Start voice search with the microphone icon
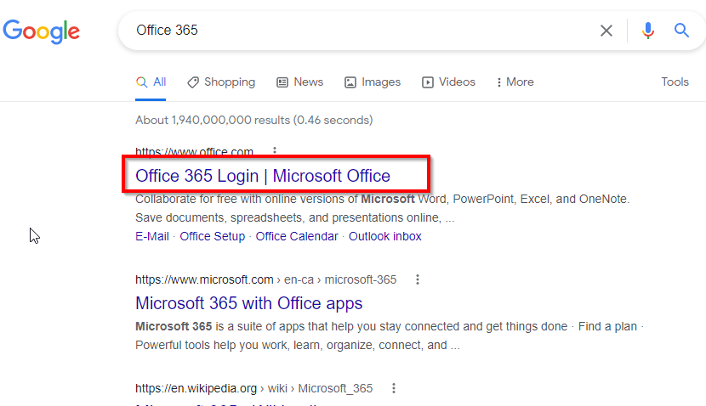The height and width of the screenshot is (406, 706). [x=648, y=31]
